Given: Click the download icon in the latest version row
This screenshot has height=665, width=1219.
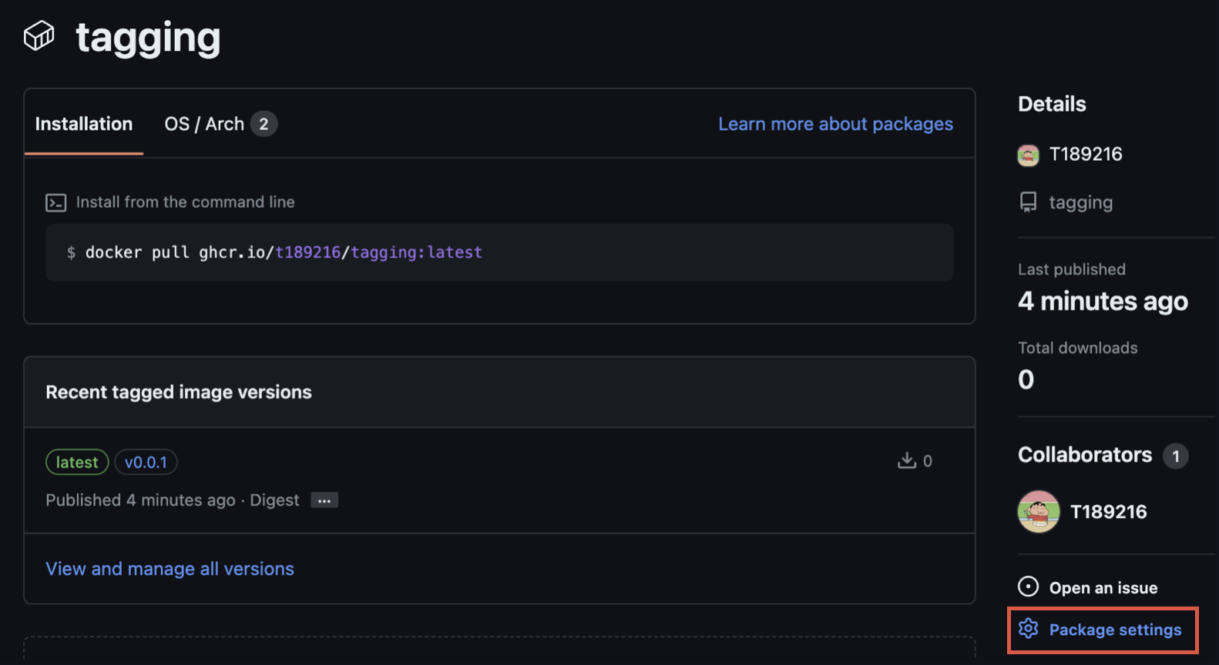Looking at the screenshot, I should (x=907, y=460).
